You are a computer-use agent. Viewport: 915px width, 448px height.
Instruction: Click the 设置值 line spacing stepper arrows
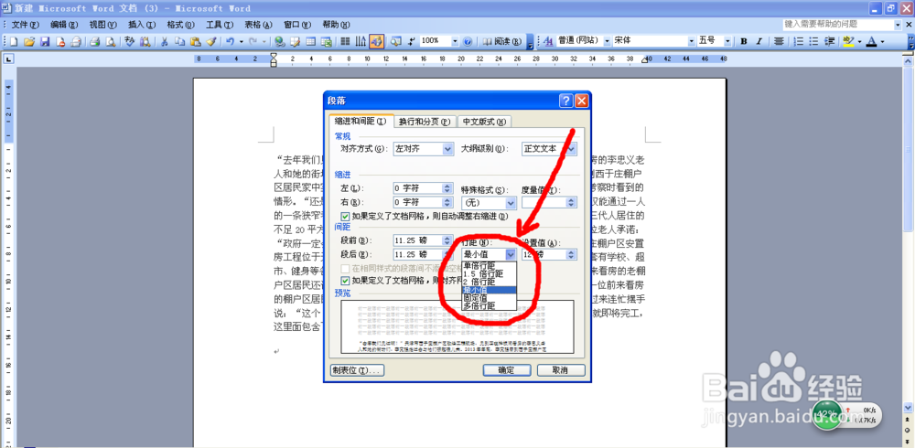coord(572,254)
